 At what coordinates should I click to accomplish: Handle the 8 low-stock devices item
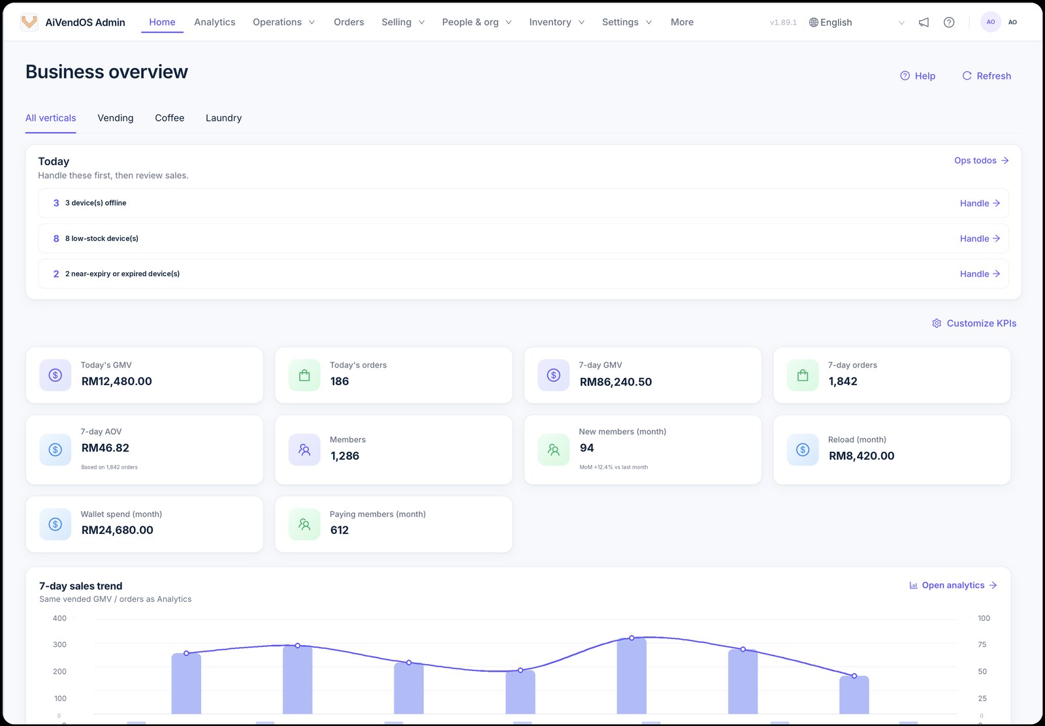point(980,239)
